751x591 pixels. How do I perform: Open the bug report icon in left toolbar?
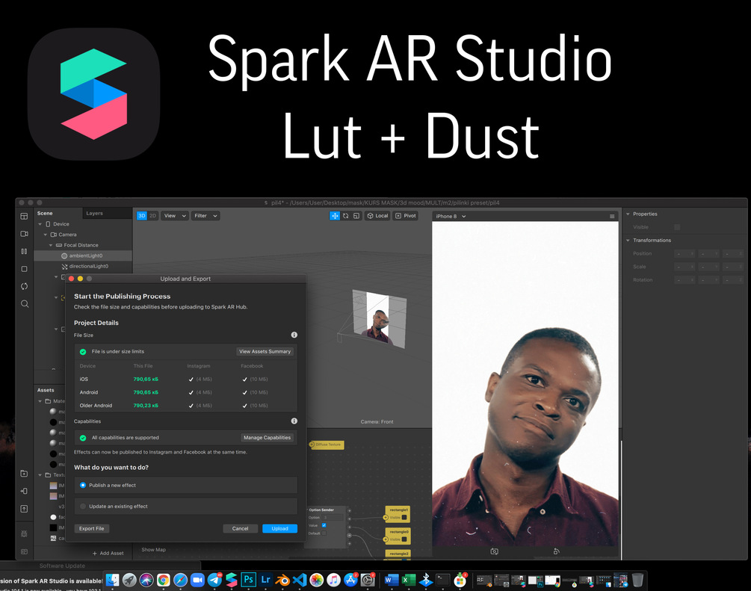click(24, 533)
